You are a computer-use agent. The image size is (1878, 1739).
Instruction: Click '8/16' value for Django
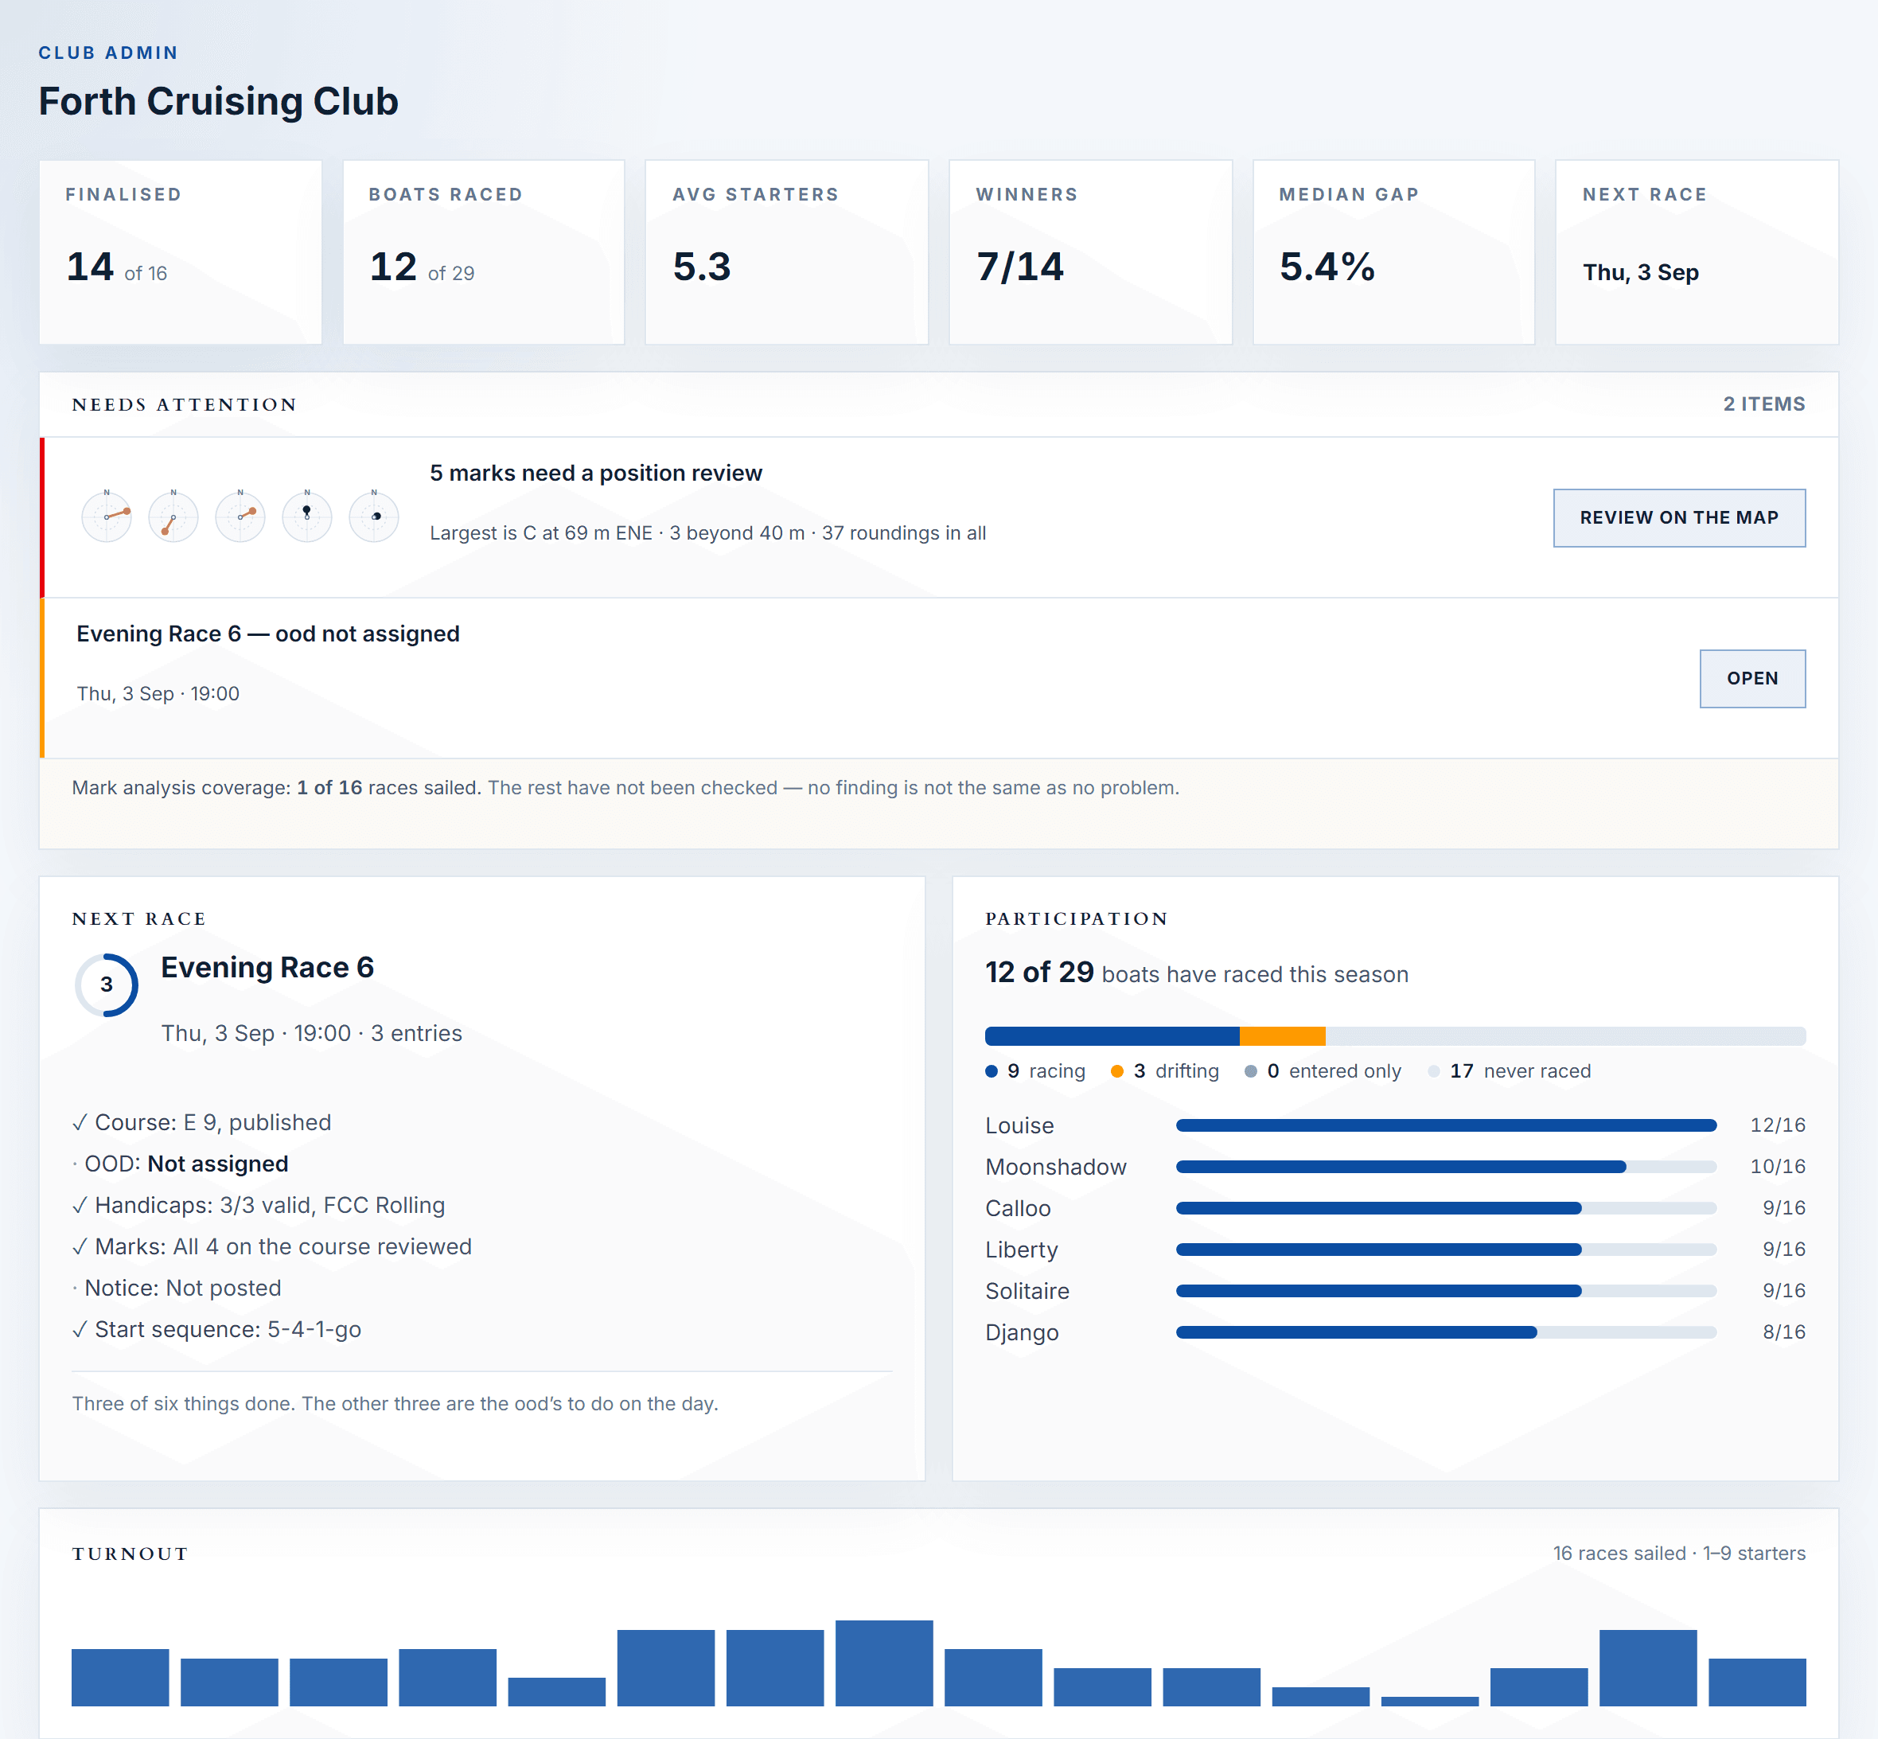(1784, 1332)
